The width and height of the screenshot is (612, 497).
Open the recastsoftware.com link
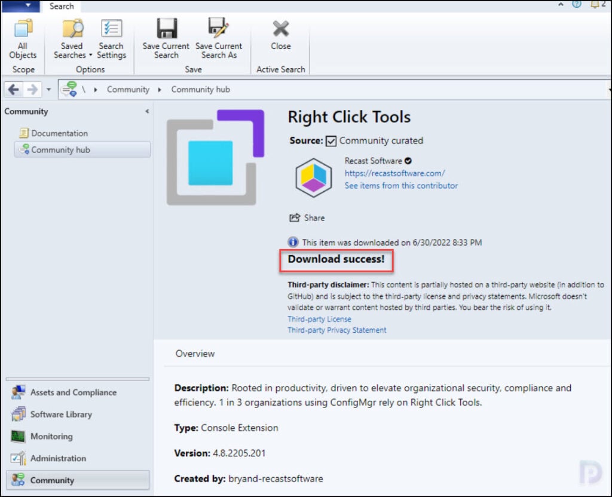394,173
